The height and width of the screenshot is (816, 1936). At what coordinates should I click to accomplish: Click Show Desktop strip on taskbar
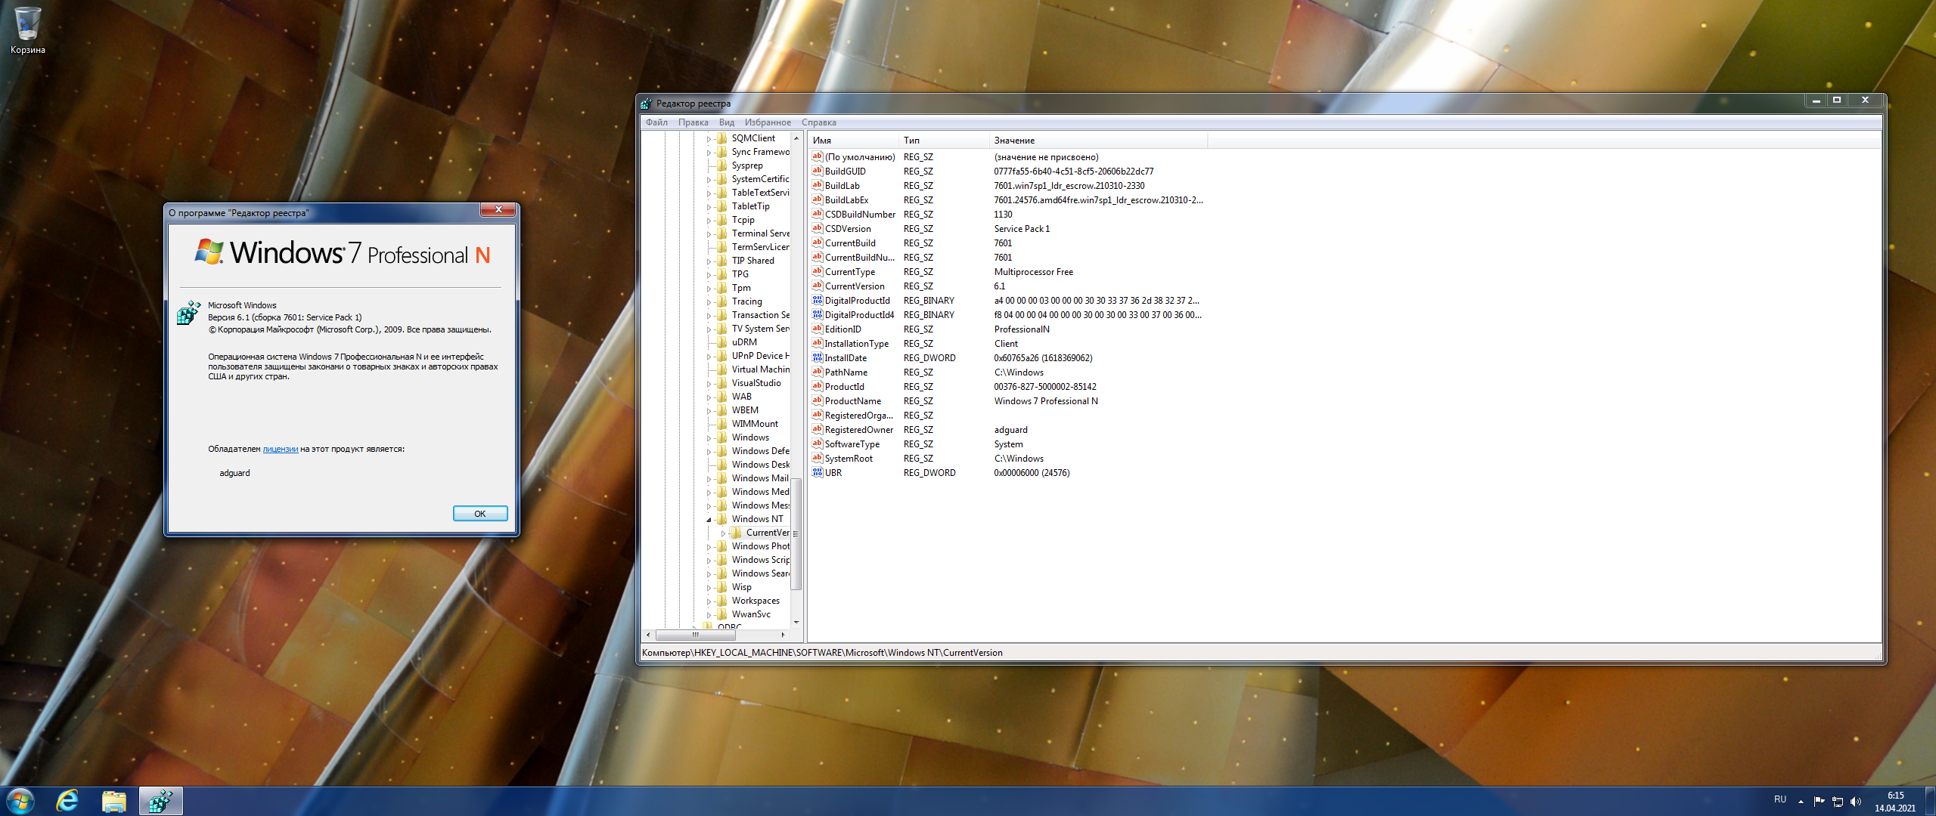tap(1930, 801)
